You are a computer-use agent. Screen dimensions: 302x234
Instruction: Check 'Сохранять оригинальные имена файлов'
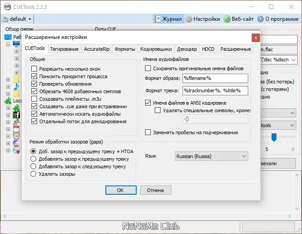click(148, 68)
